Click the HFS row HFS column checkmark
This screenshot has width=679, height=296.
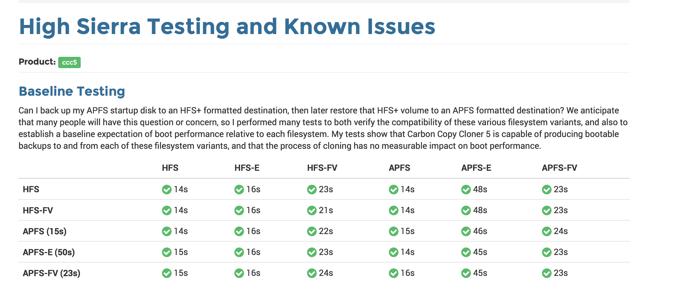tap(167, 190)
